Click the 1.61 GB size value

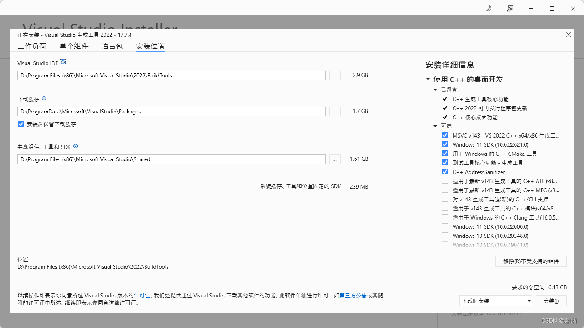(359, 159)
